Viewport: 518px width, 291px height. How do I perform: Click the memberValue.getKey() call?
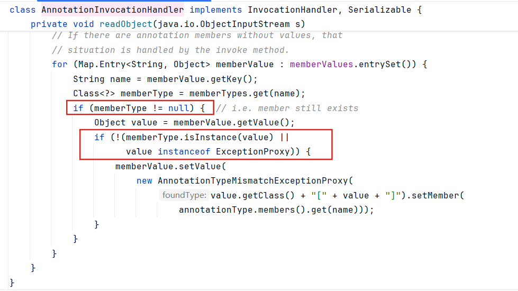coord(200,79)
